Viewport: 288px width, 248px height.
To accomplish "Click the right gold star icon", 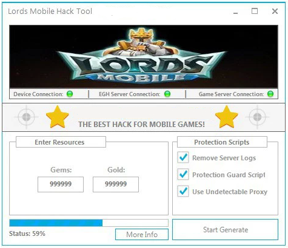I will 227,117.
